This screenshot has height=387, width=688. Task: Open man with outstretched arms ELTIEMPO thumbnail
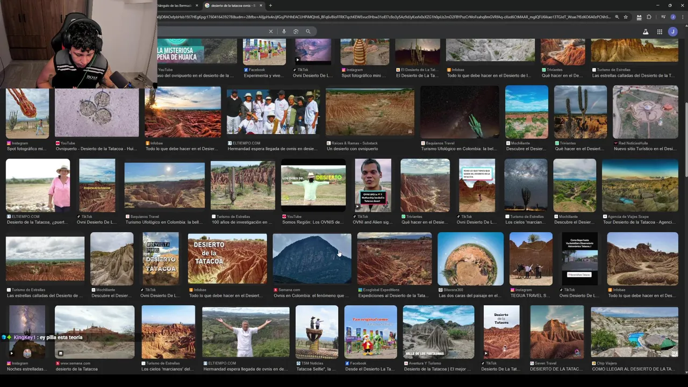pos(246,332)
